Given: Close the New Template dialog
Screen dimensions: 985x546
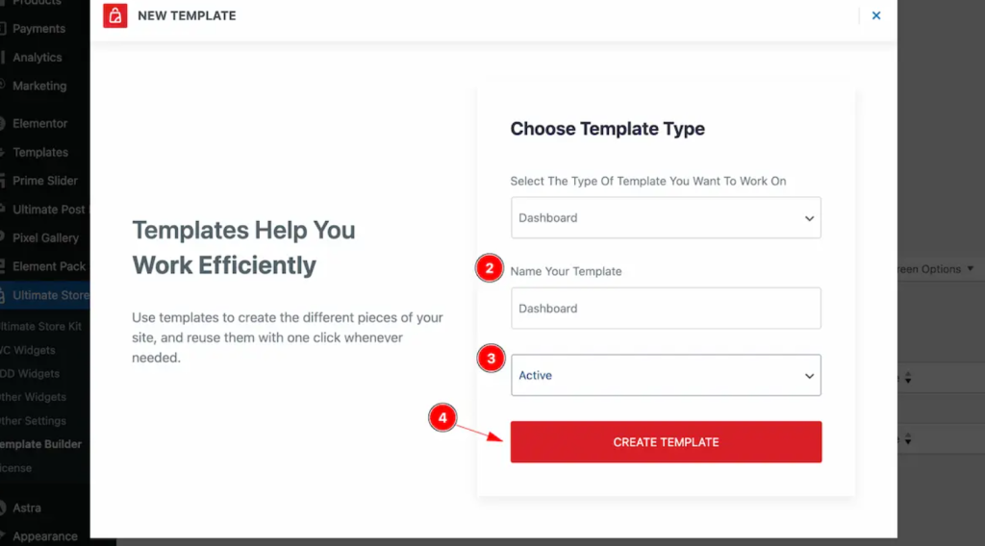Looking at the screenshot, I should pyautogui.click(x=875, y=15).
